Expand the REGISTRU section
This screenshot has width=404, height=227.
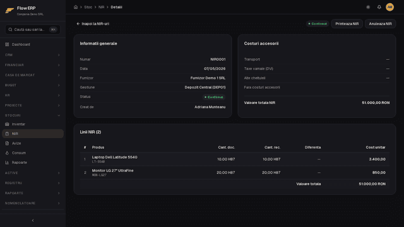[33, 183]
